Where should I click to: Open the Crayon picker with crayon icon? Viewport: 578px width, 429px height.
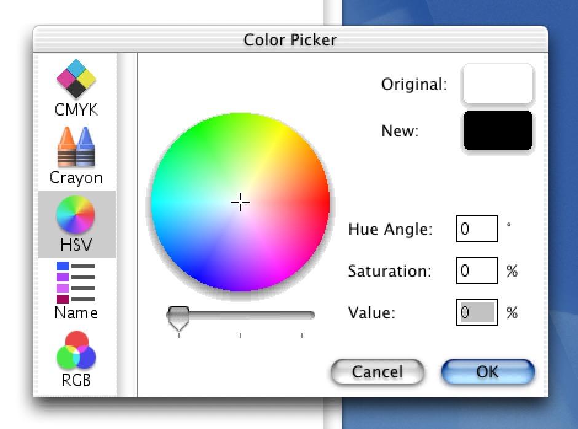click(76, 146)
